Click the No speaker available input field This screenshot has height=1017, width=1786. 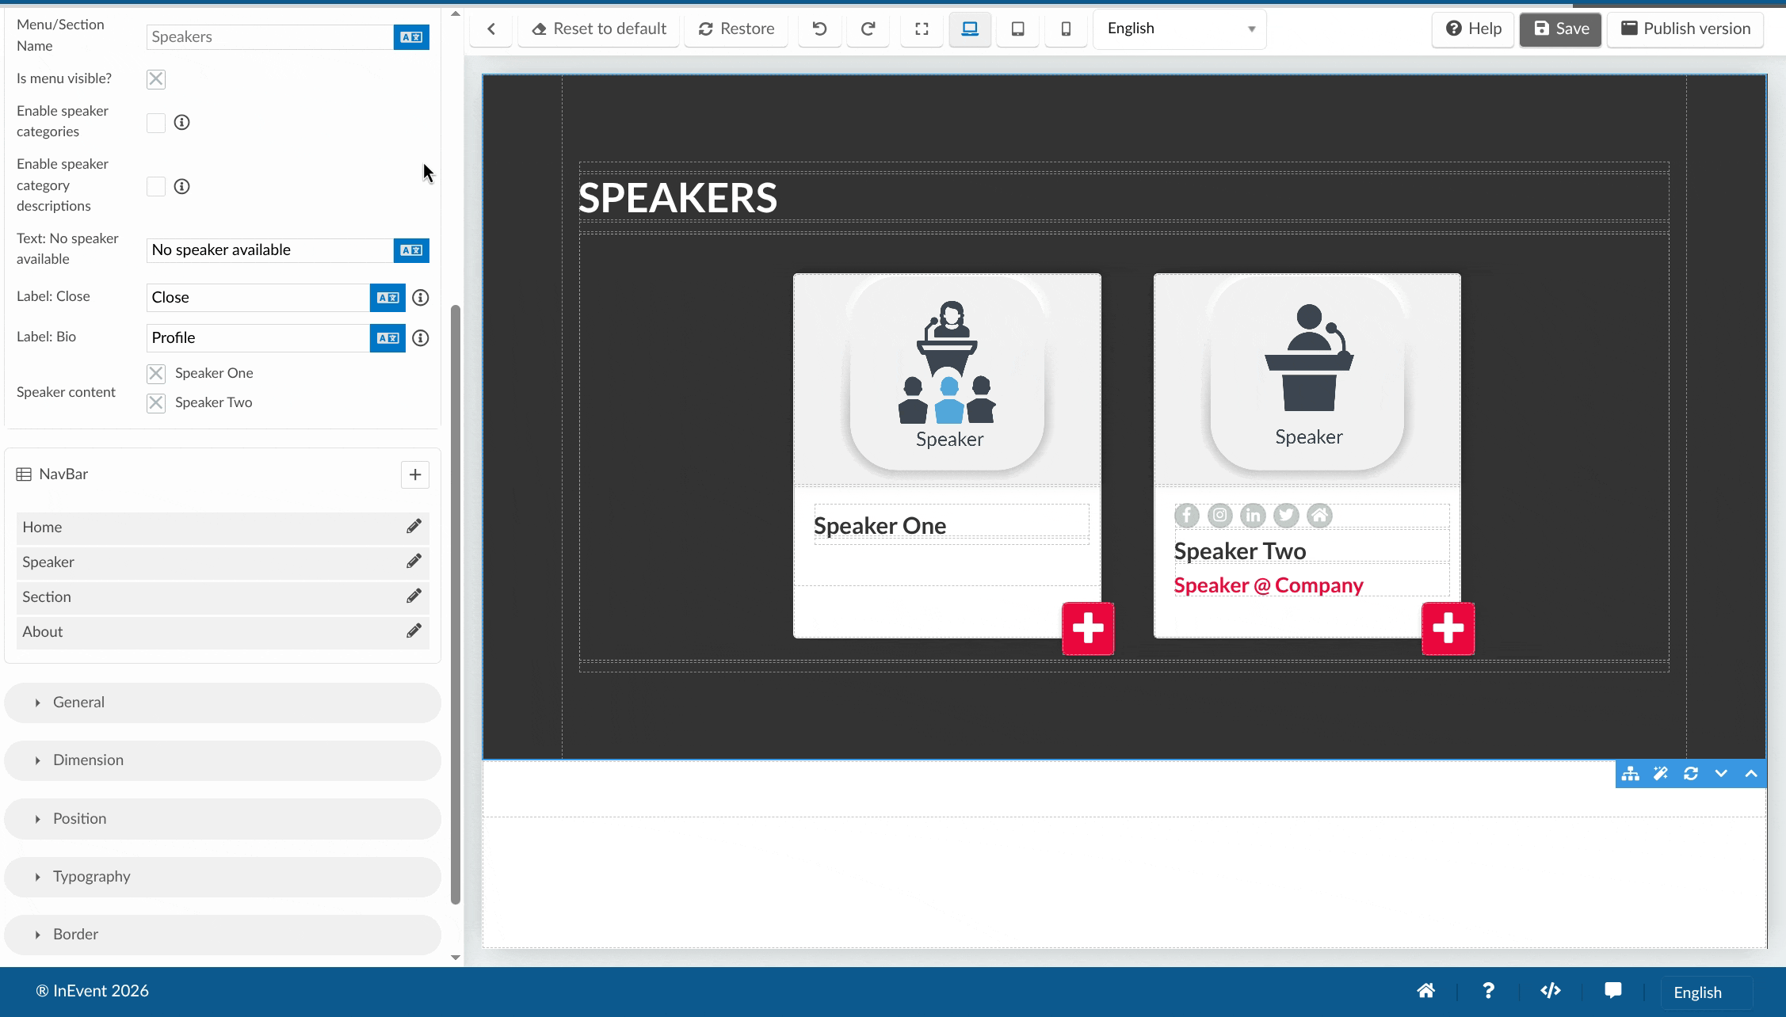[x=270, y=250]
